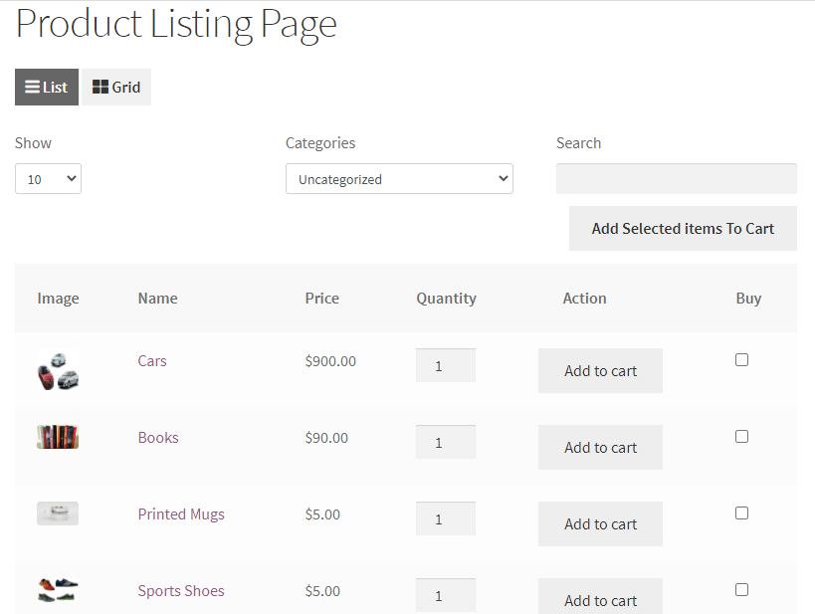Open the Categories dropdown
This screenshot has width=815, height=614.
[x=399, y=178]
